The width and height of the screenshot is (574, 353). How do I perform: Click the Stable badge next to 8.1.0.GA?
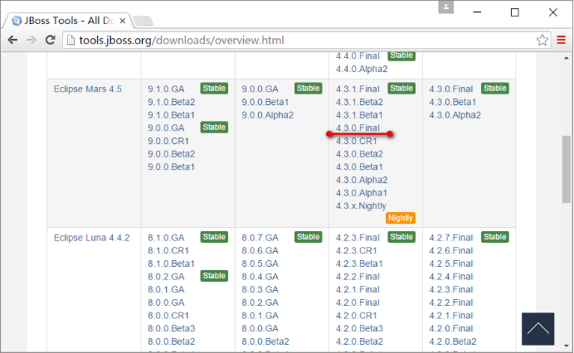coord(214,237)
